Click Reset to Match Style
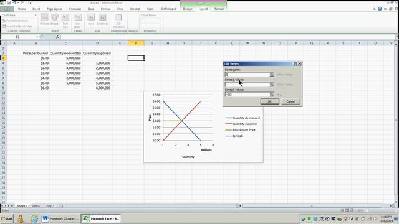 [x=17, y=26]
